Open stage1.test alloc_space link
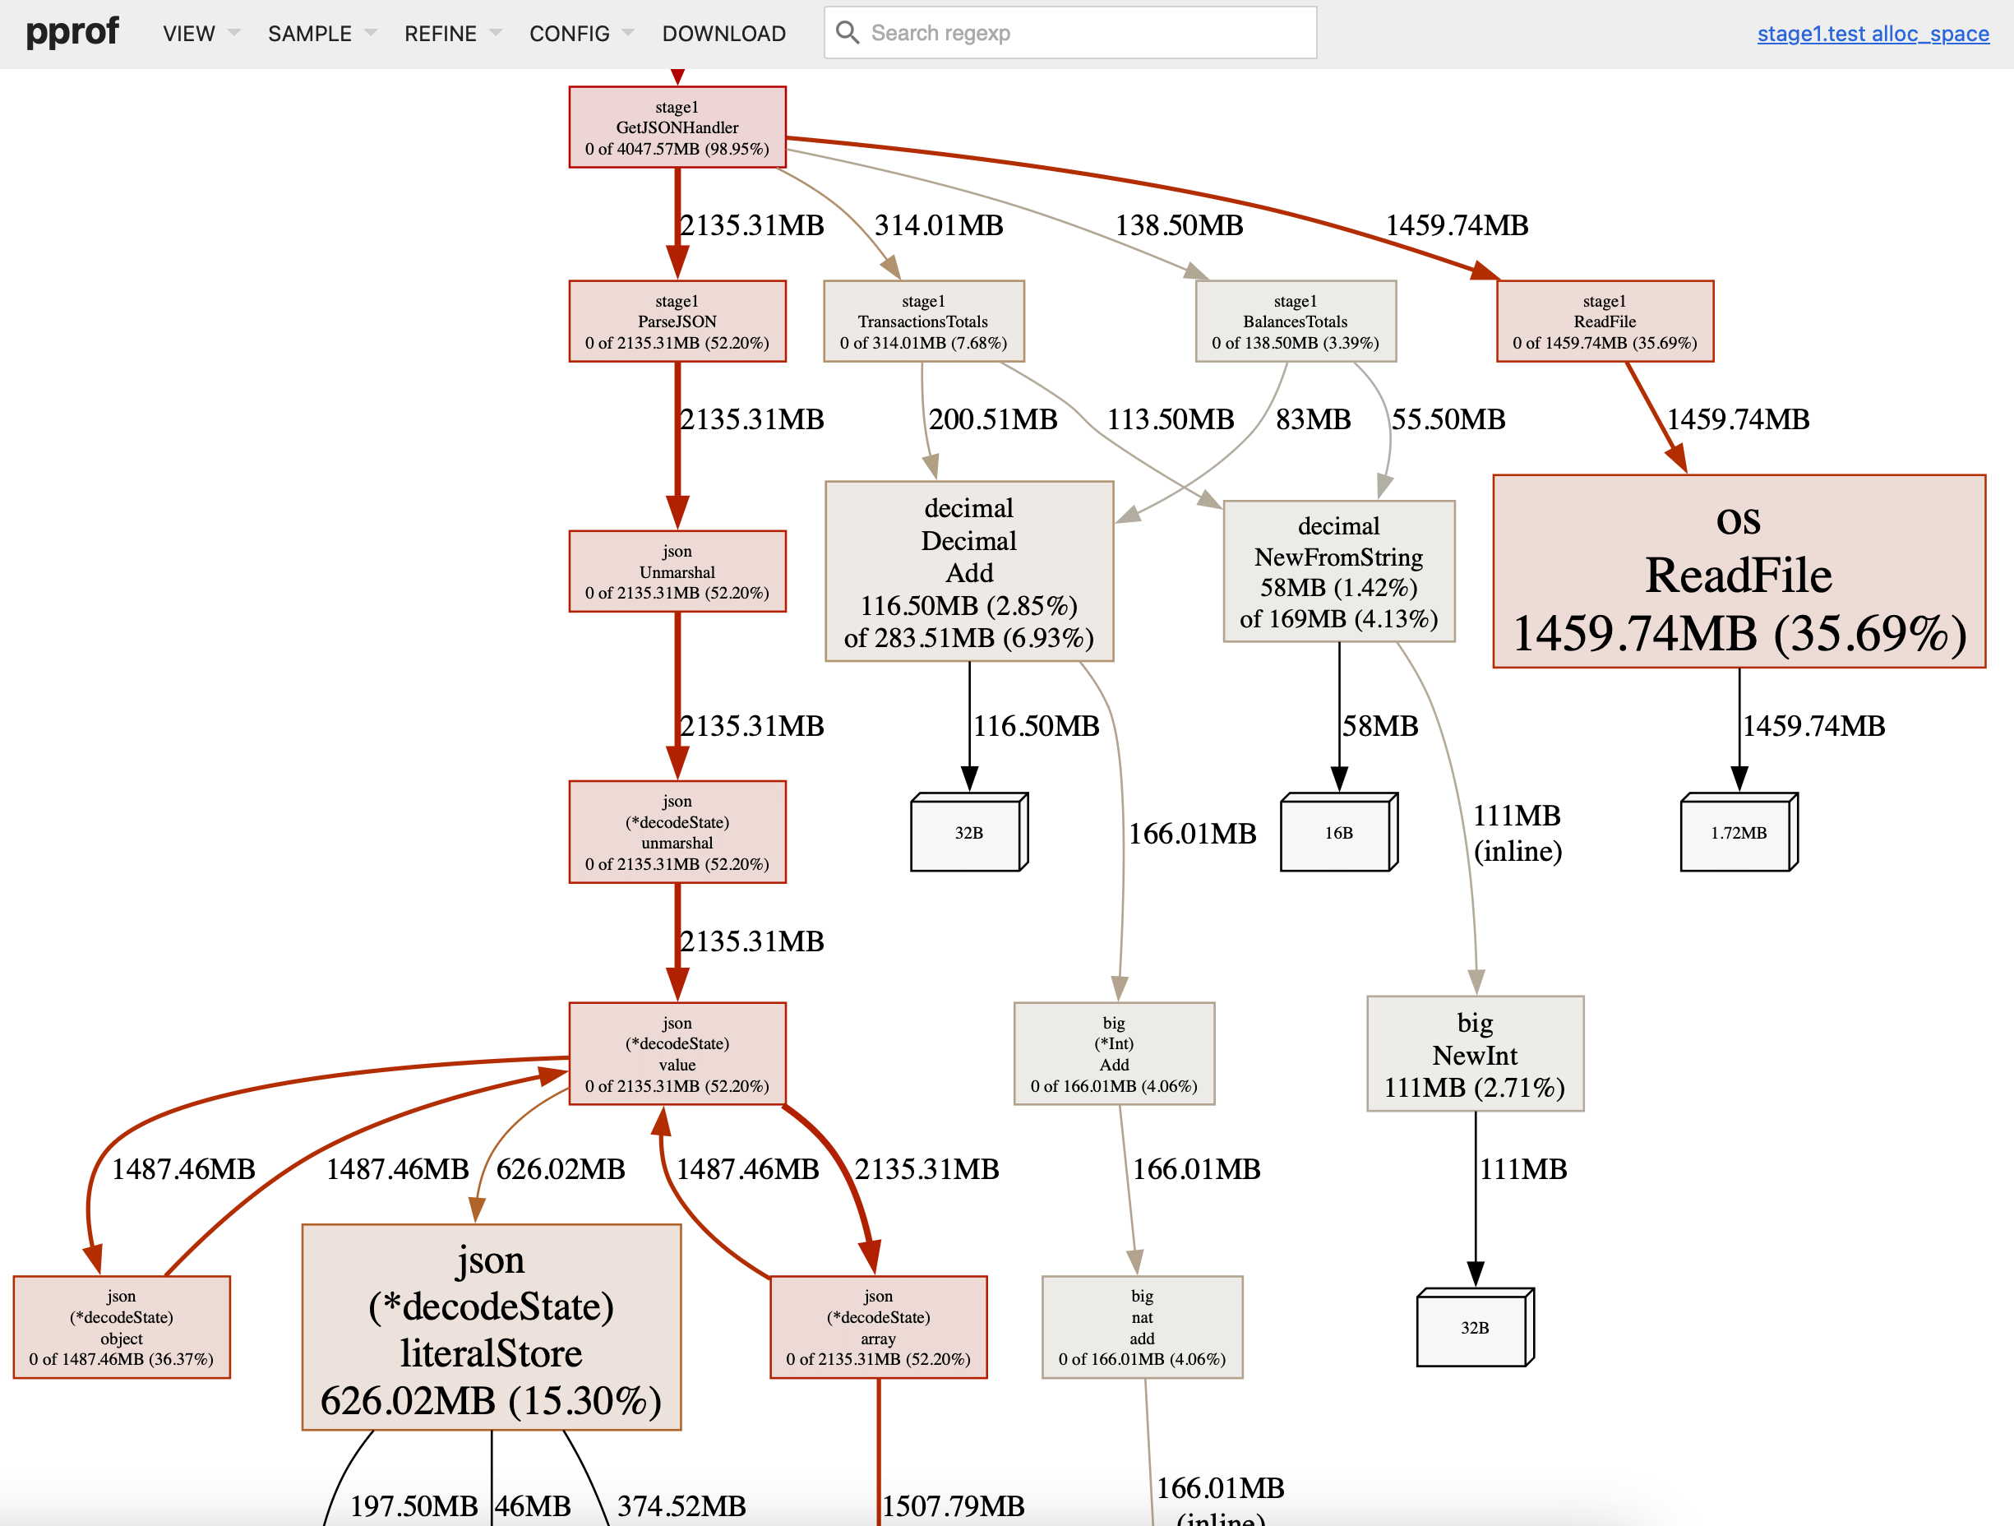This screenshot has width=2014, height=1526. (x=1872, y=34)
